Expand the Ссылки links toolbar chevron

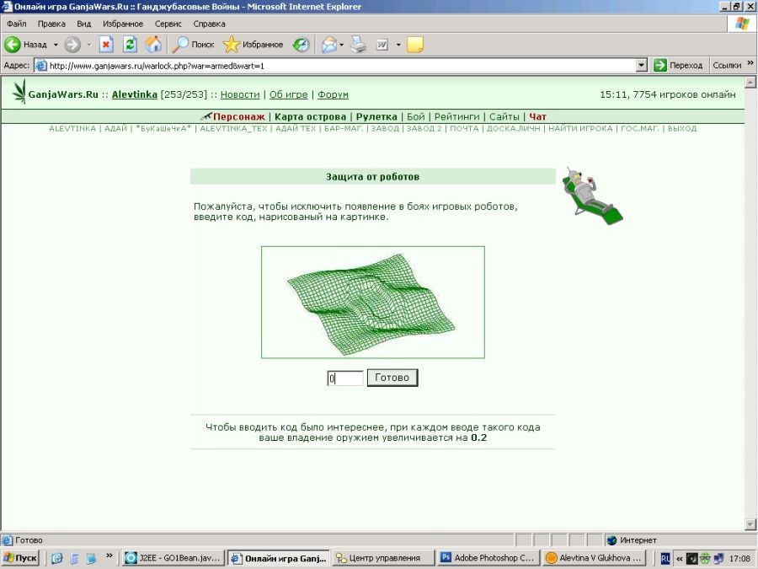[x=750, y=63]
